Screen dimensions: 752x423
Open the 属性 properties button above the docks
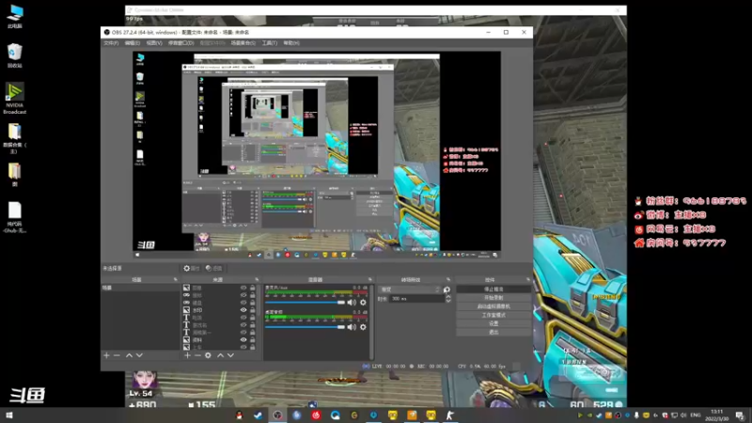[x=192, y=269]
